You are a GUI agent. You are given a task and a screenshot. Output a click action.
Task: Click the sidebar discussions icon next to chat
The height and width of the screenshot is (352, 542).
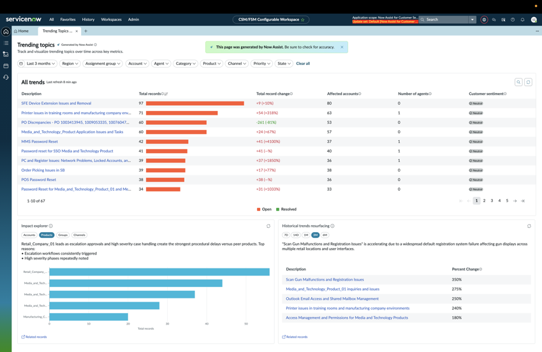(x=503, y=20)
